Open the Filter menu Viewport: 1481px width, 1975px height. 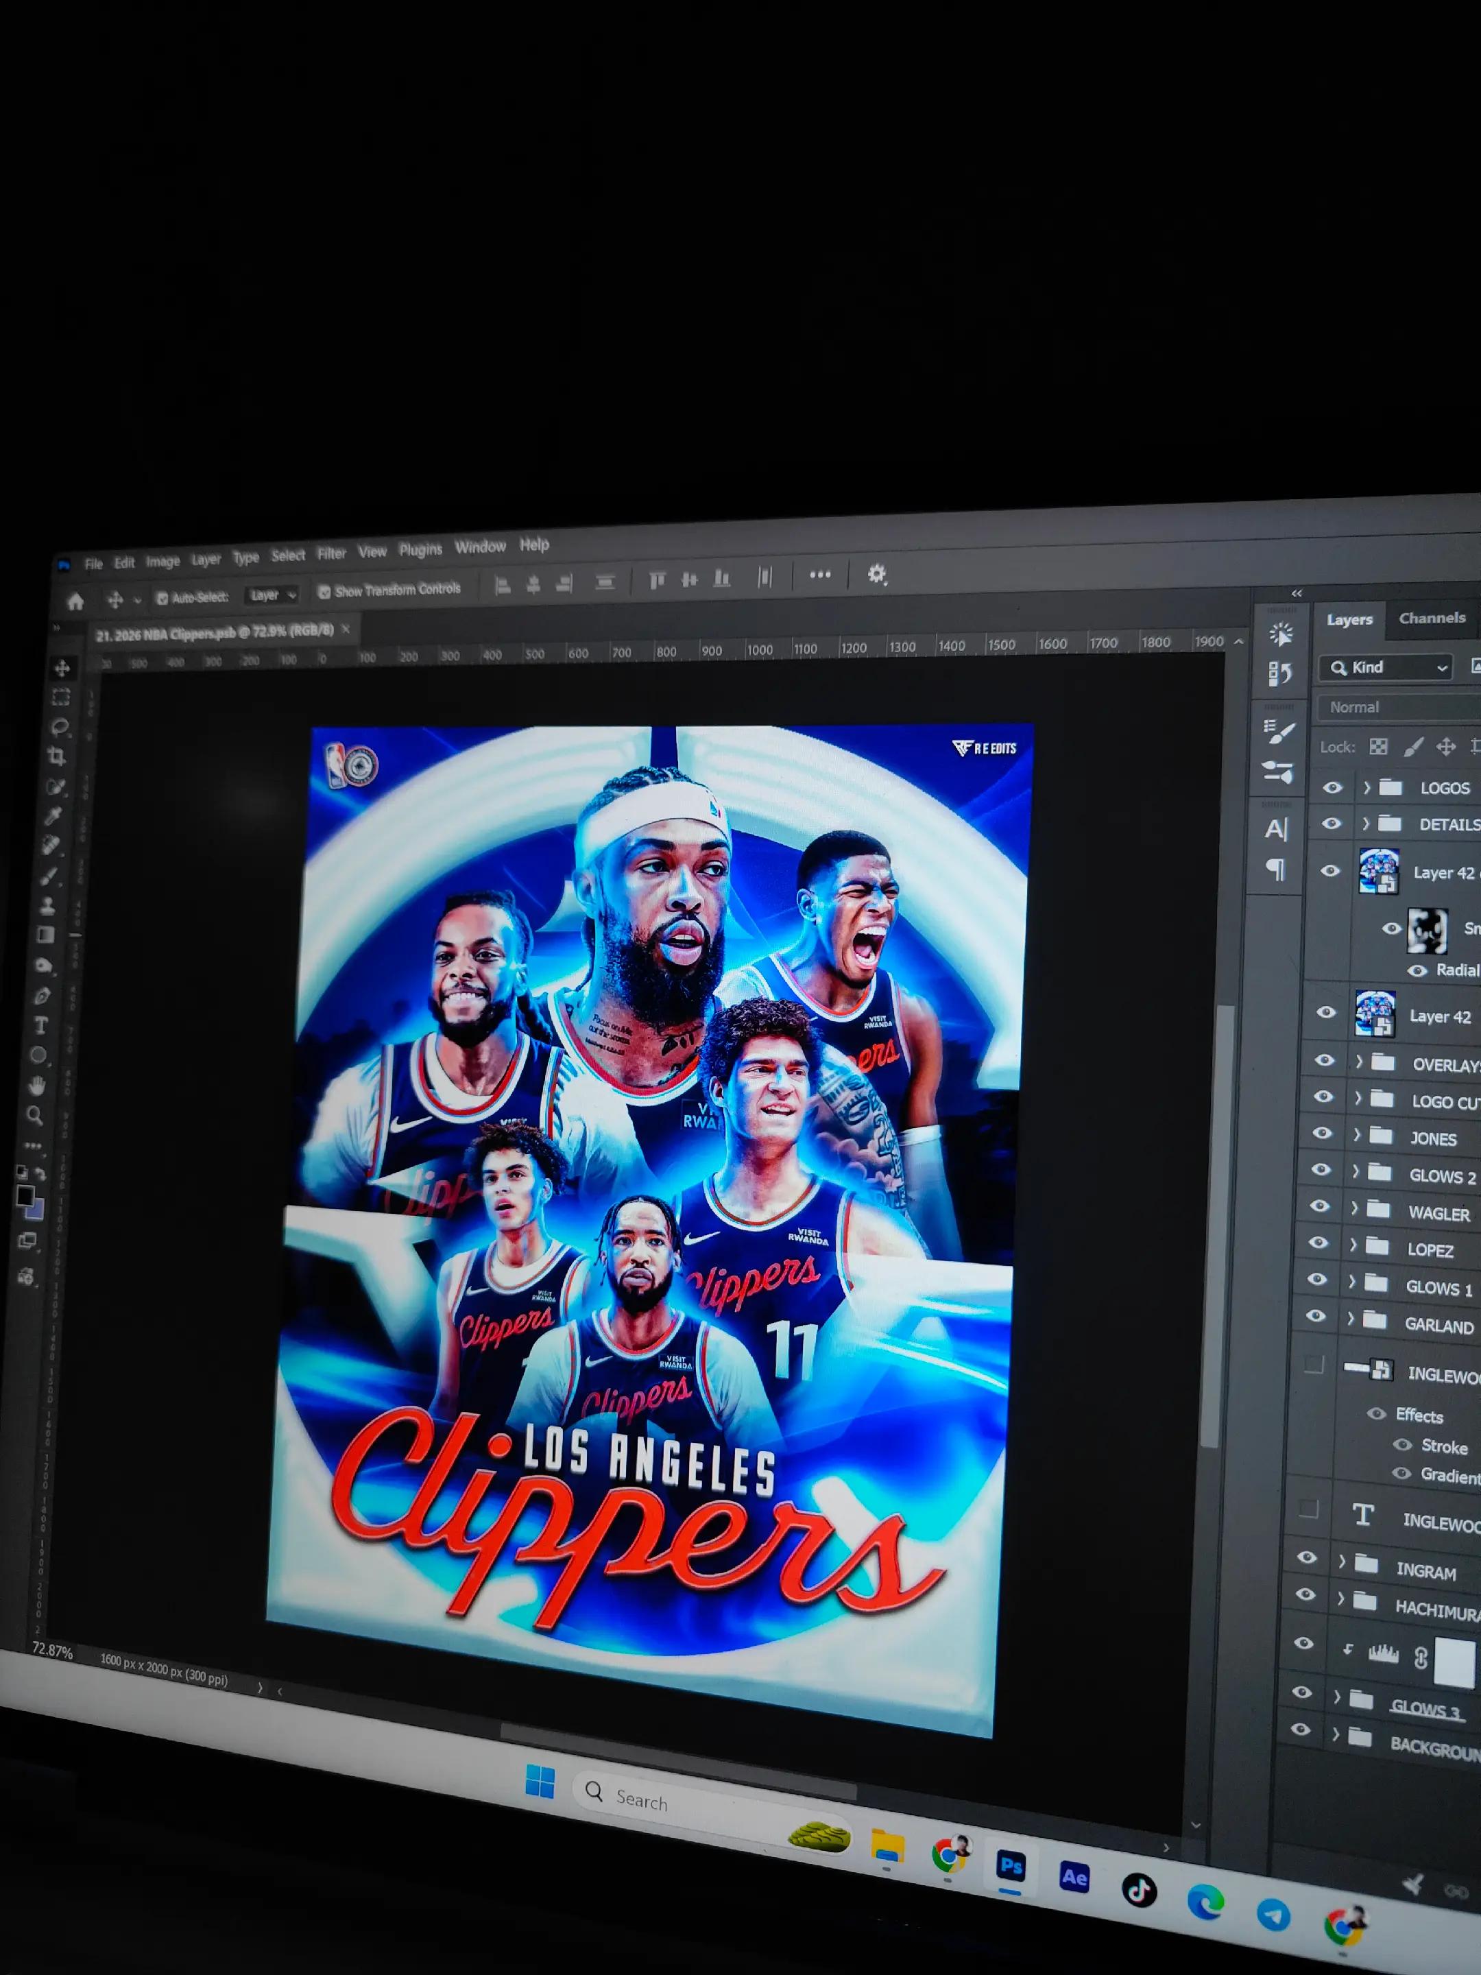(331, 553)
